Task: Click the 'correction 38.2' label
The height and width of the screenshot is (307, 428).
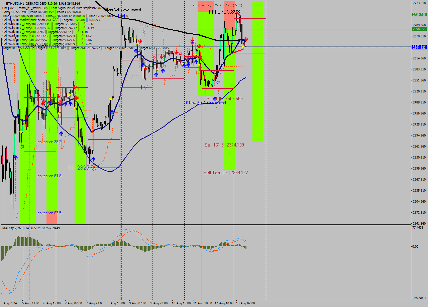Action: click(x=49, y=142)
